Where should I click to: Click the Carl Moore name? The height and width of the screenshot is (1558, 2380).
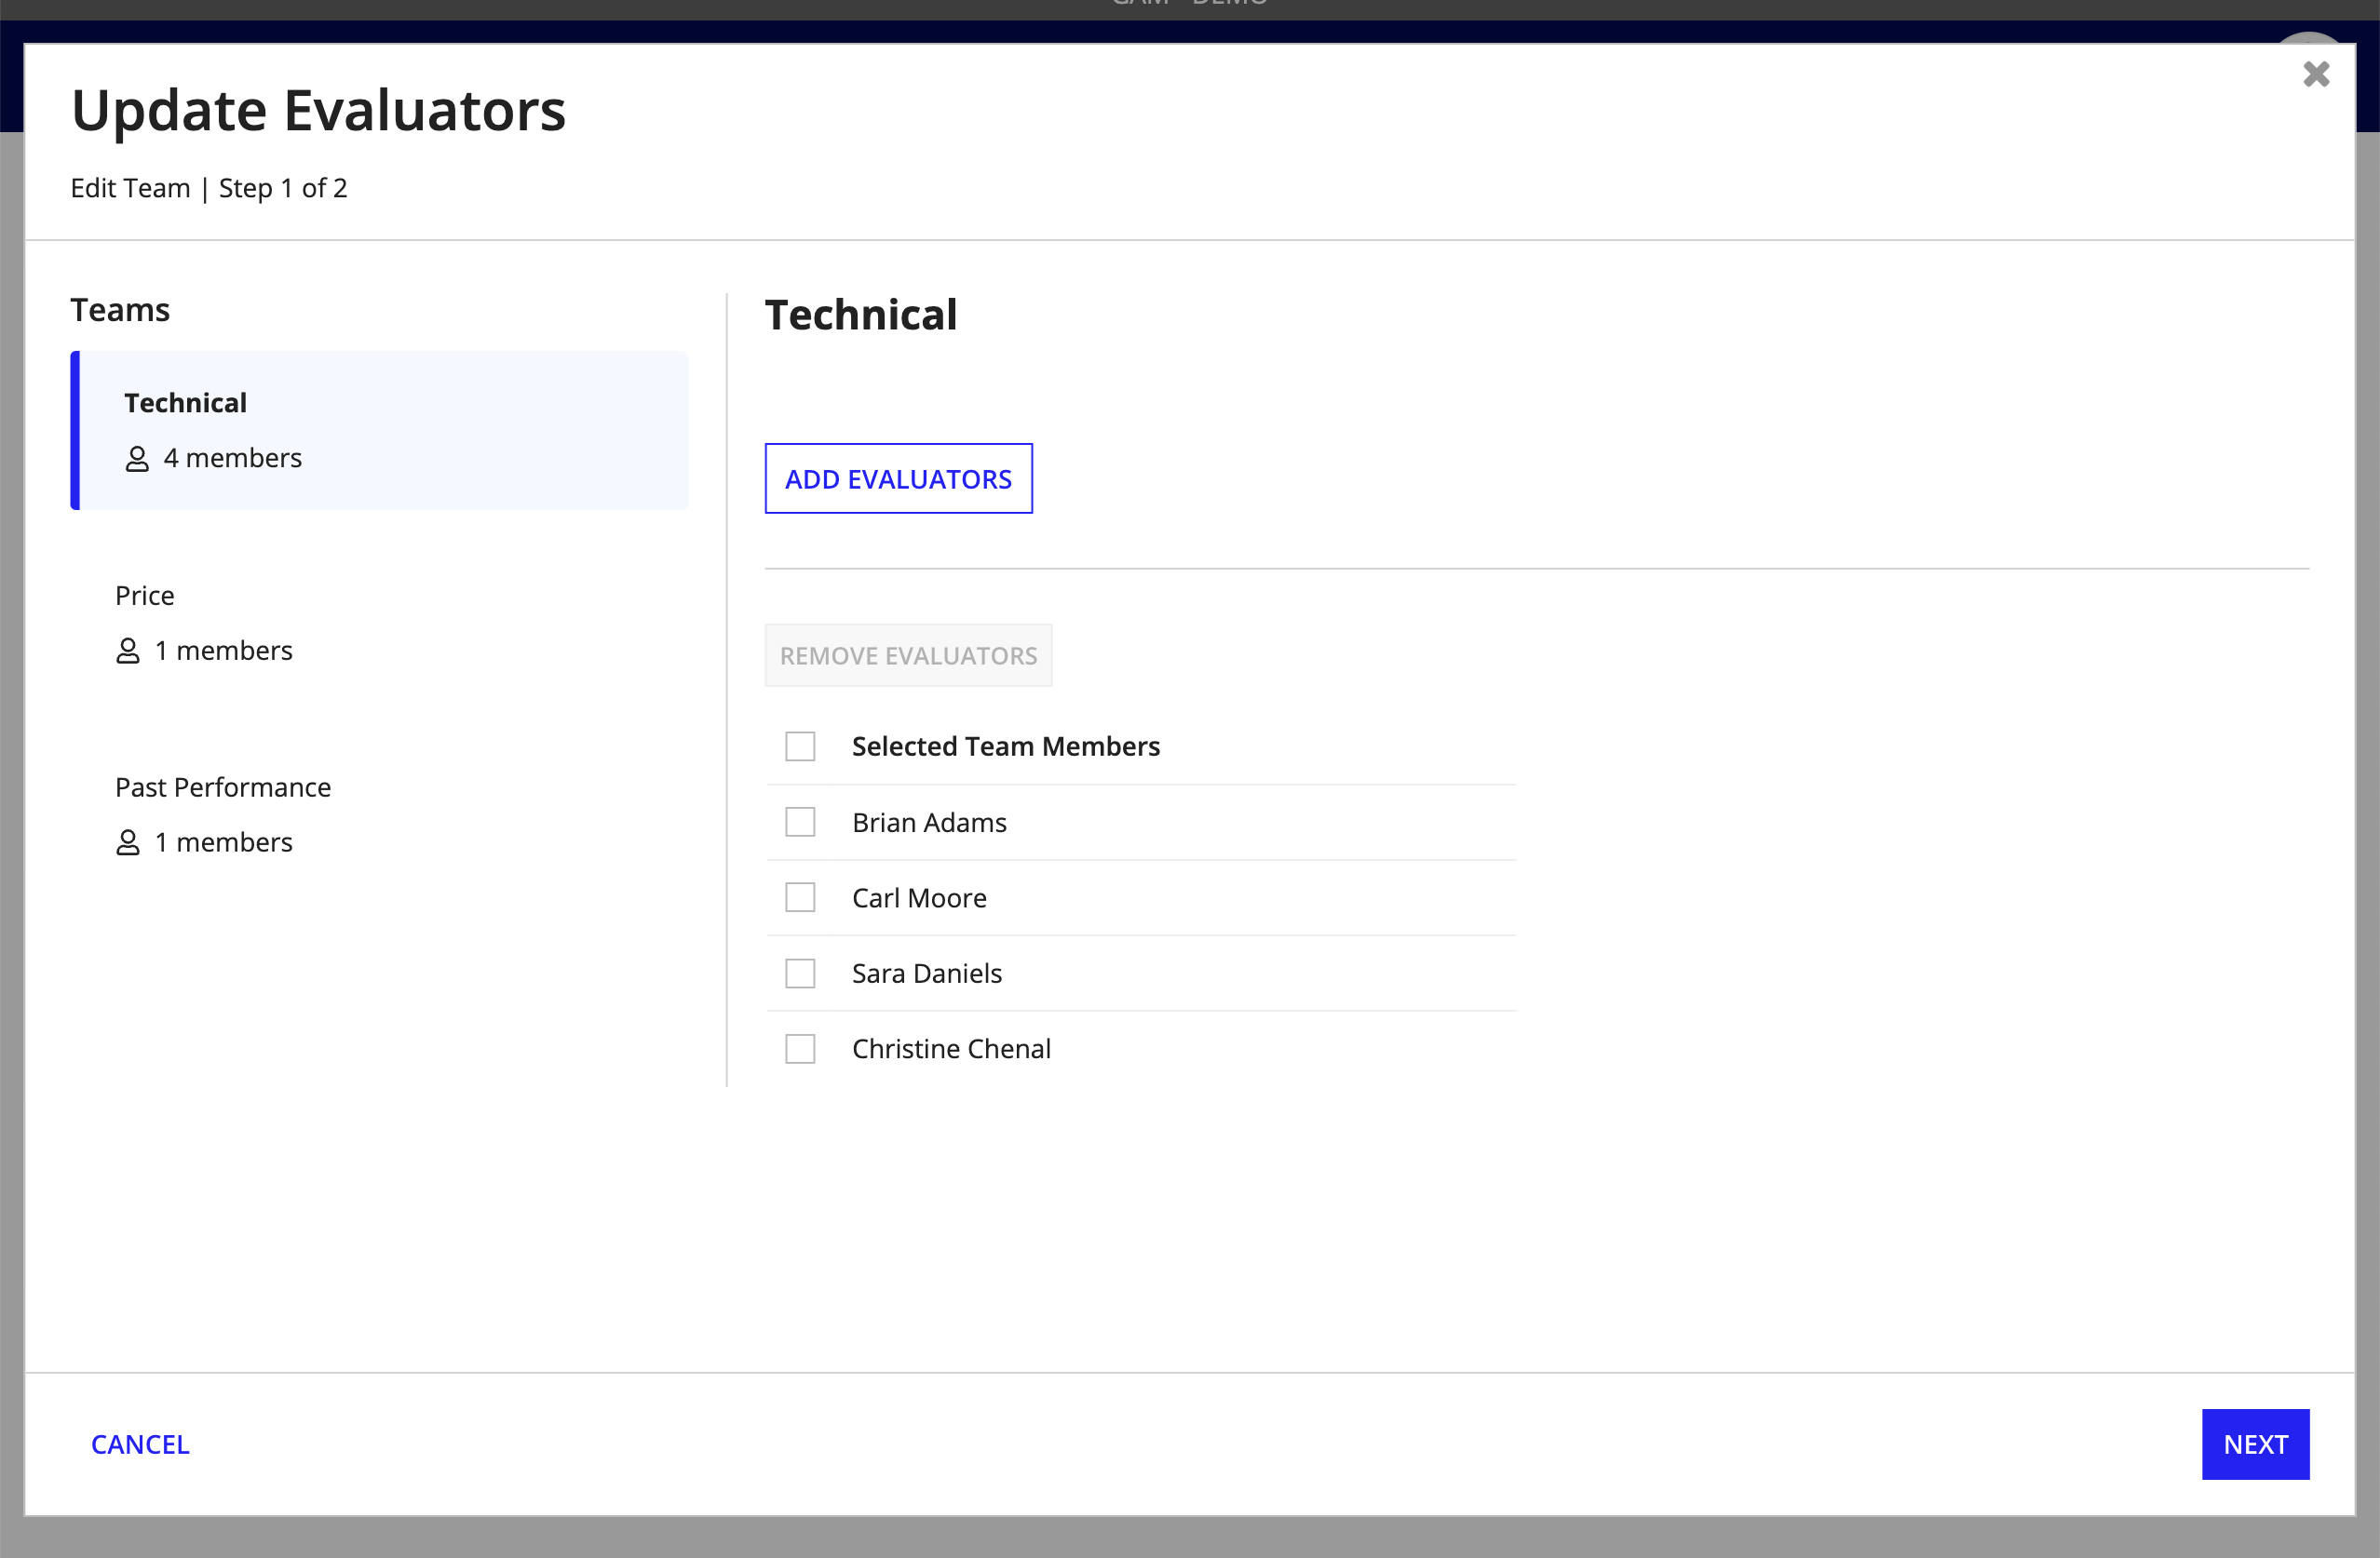919,897
